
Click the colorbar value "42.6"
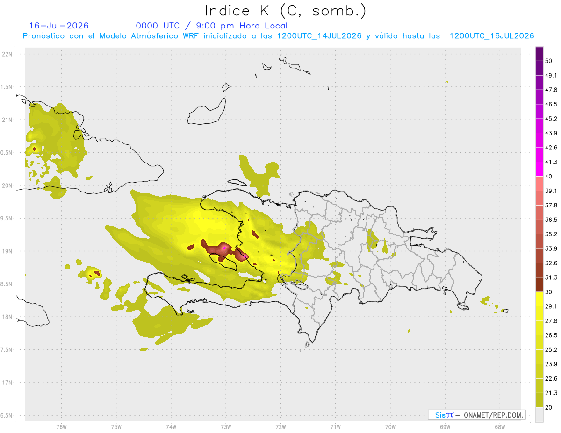(x=551, y=148)
